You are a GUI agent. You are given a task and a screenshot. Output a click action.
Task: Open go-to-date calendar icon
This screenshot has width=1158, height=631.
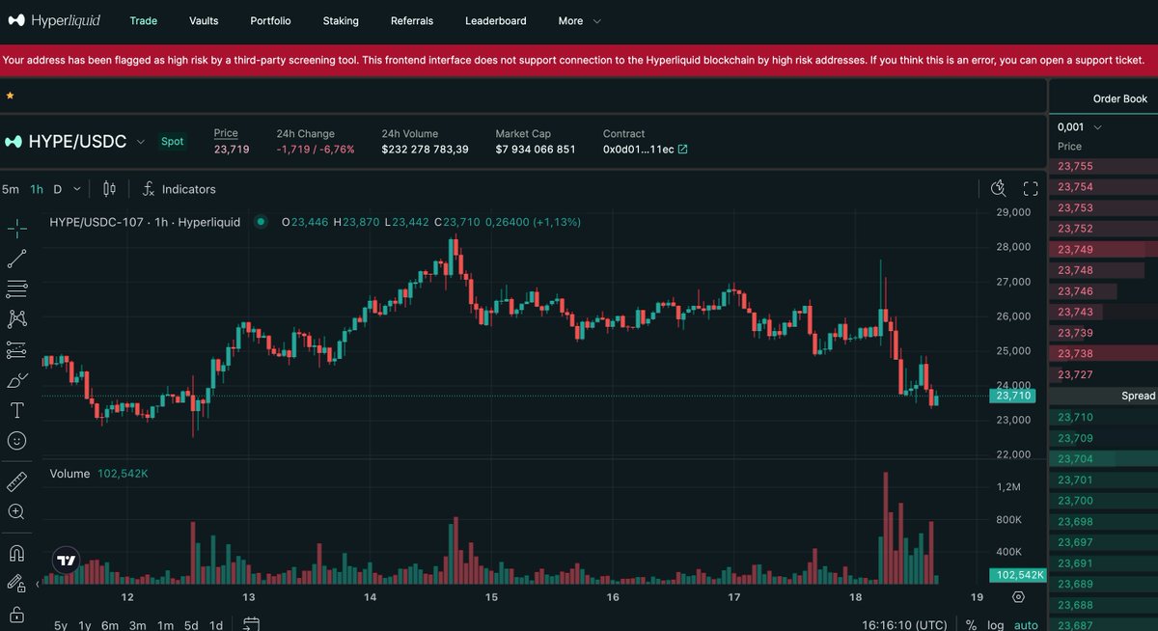[251, 624]
